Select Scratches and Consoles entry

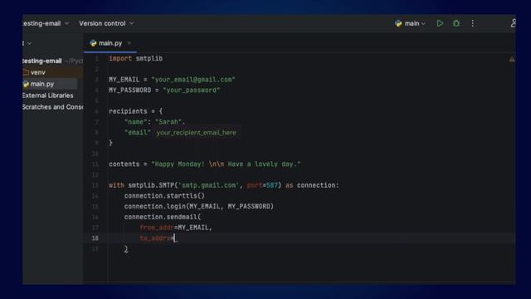[x=52, y=107]
